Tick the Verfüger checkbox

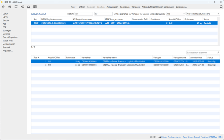[130, 14]
